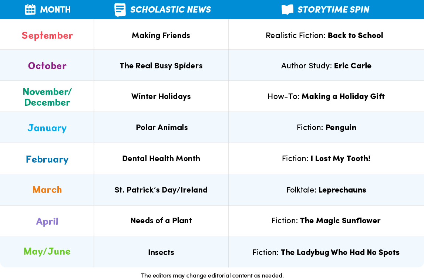Select the Dental Health Month entry

click(161, 158)
